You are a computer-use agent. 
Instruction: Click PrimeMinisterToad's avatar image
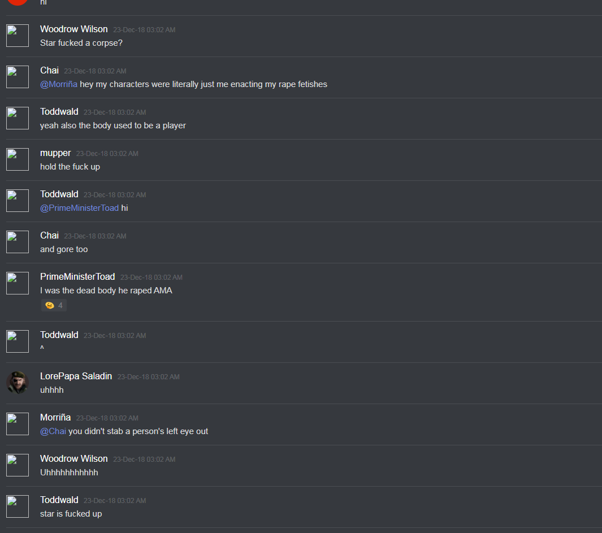click(x=18, y=283)
